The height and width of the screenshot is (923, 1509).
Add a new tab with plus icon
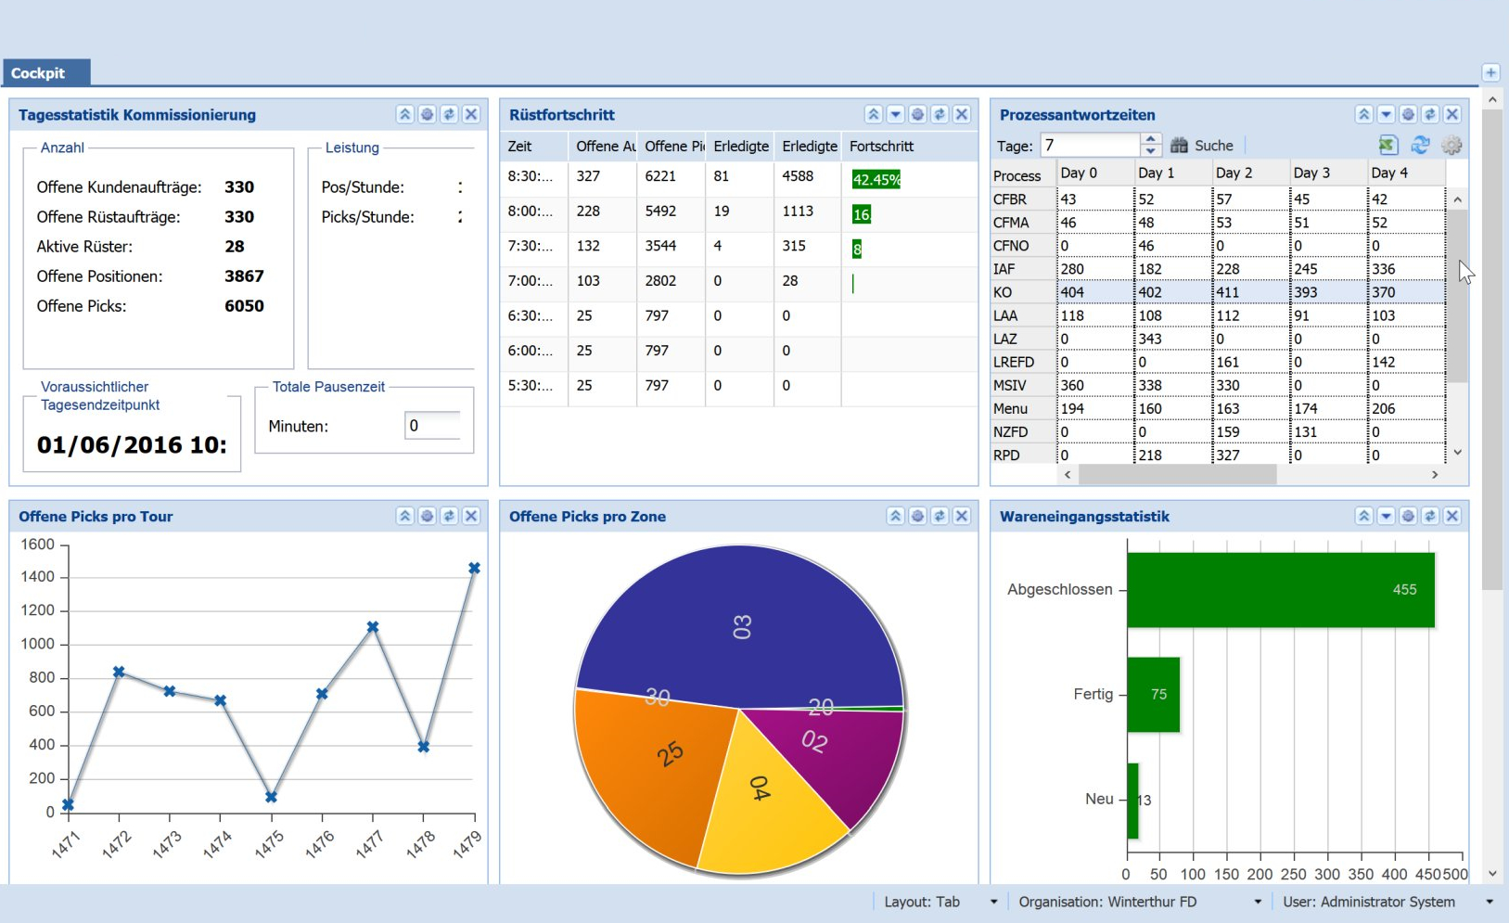pyautogui.click(x=1490, y=72)
